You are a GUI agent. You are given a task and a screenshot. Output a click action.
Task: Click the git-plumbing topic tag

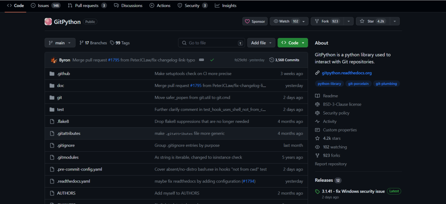tap(386, 84)
